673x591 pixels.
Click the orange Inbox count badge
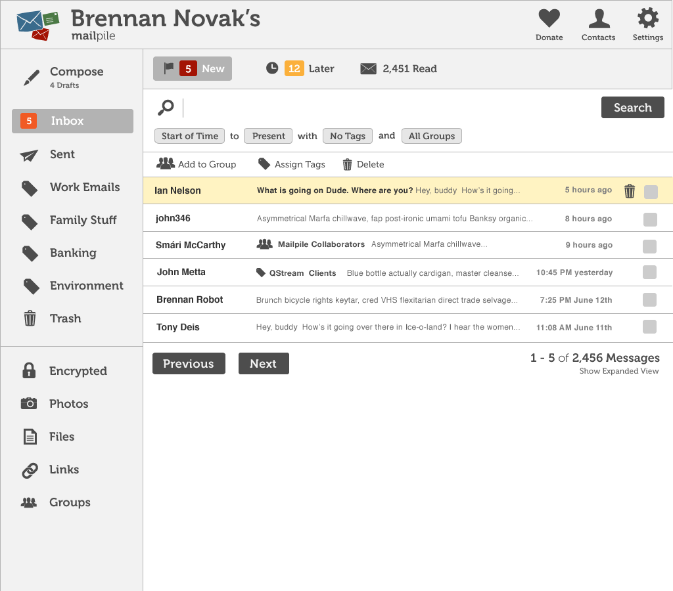29,121
